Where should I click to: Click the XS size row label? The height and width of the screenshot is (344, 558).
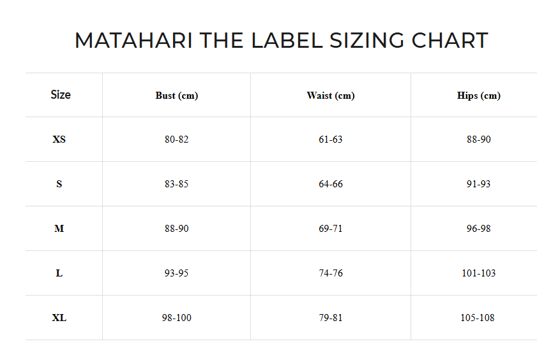click(59, 140)
